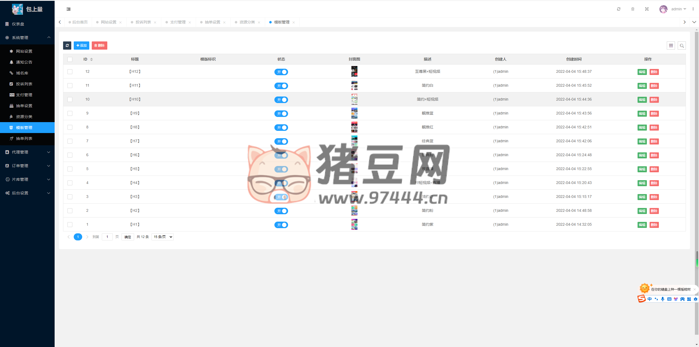The width and height of the screenshot is (699, 347).
Task: Click the trash icon in top header
Action: [x=633, y=9]
